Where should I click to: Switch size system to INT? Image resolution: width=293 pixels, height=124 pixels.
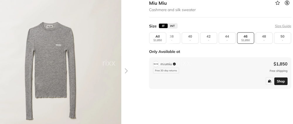172,26
